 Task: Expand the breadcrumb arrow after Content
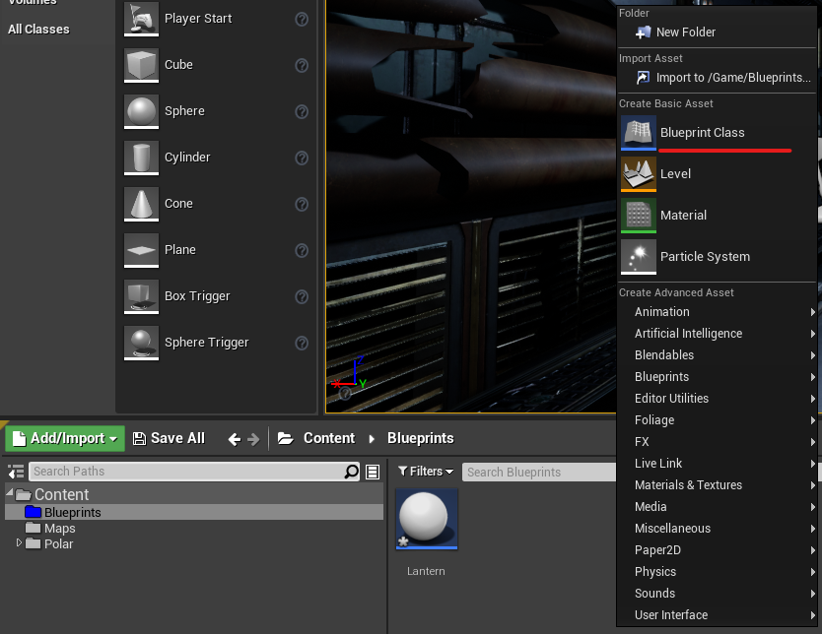pos(372,439)
